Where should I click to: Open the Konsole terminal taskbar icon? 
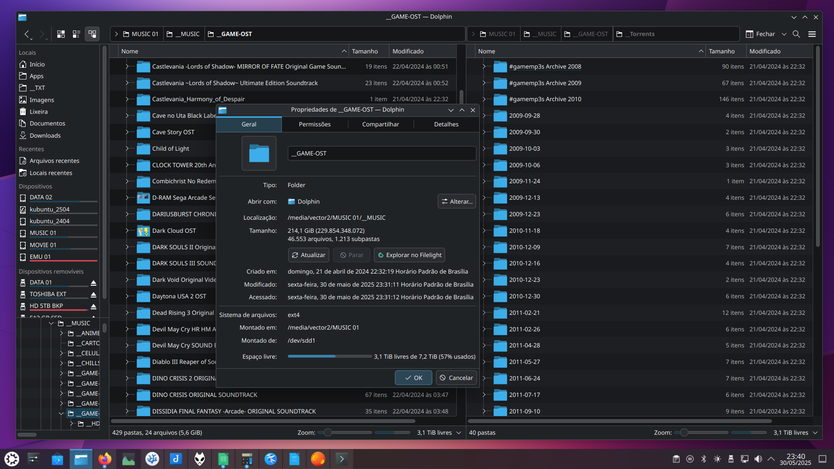(x=342, y=459)
